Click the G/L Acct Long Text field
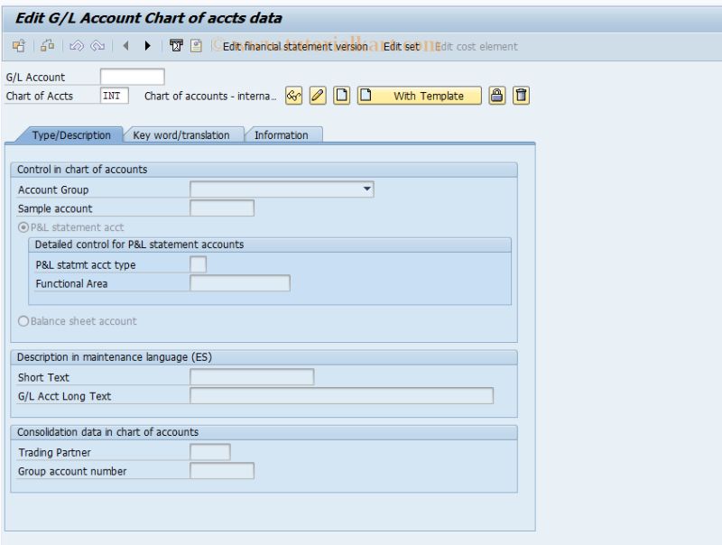 [342, 396]
